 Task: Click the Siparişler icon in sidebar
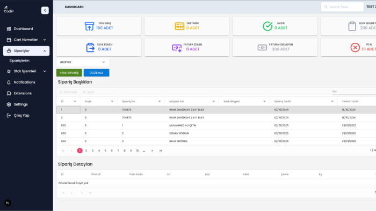pos(9,51)
